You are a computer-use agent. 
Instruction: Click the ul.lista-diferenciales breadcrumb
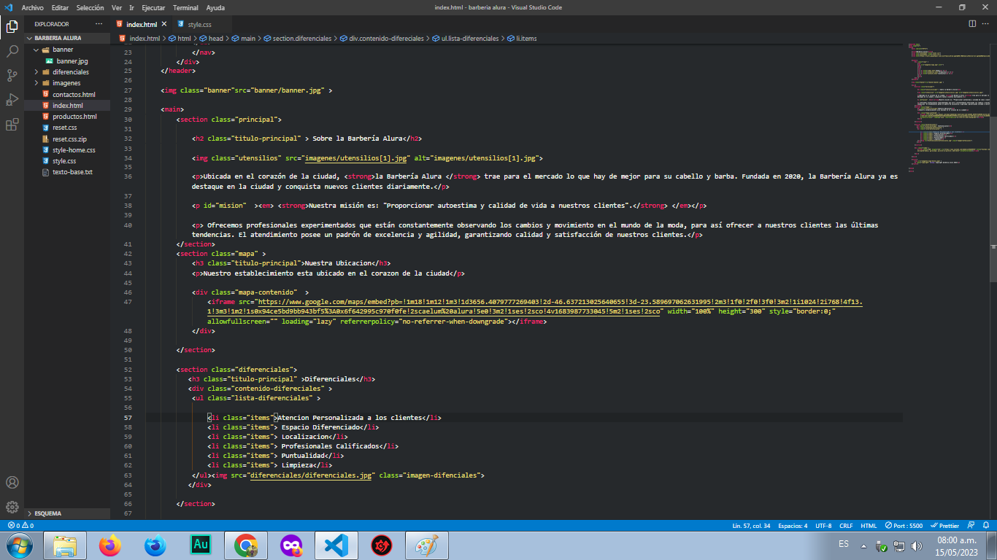(466, 38)
